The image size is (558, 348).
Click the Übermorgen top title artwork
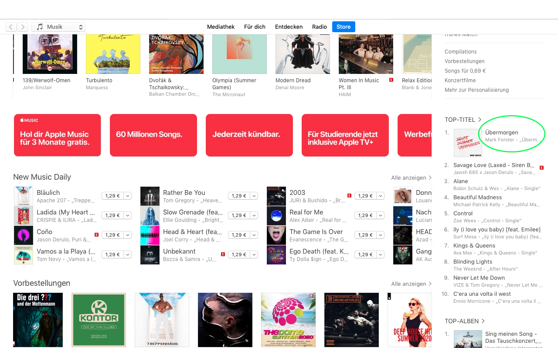[468, 143]
